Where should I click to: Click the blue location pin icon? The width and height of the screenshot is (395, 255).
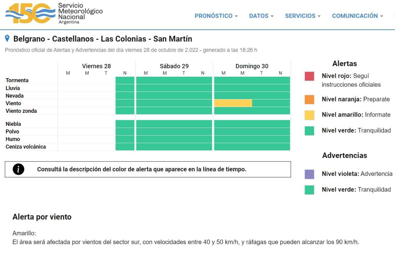(x=7, y=39)
